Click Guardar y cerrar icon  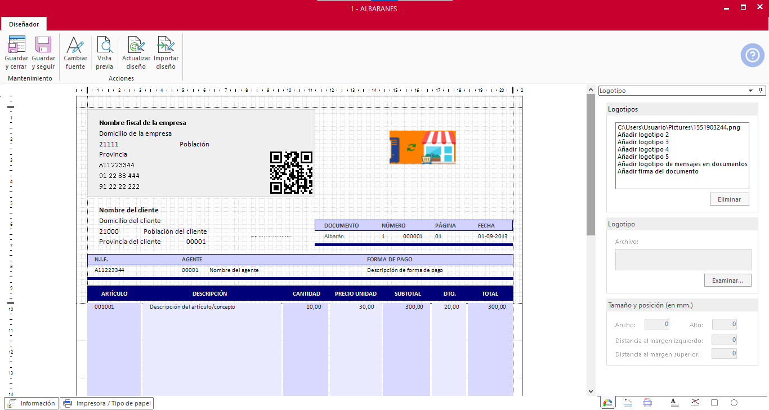(16, 44)
